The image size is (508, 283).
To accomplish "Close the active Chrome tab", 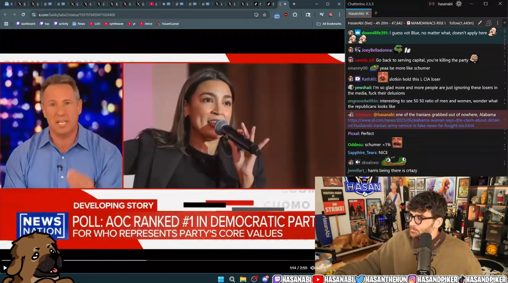I will 285,4.
